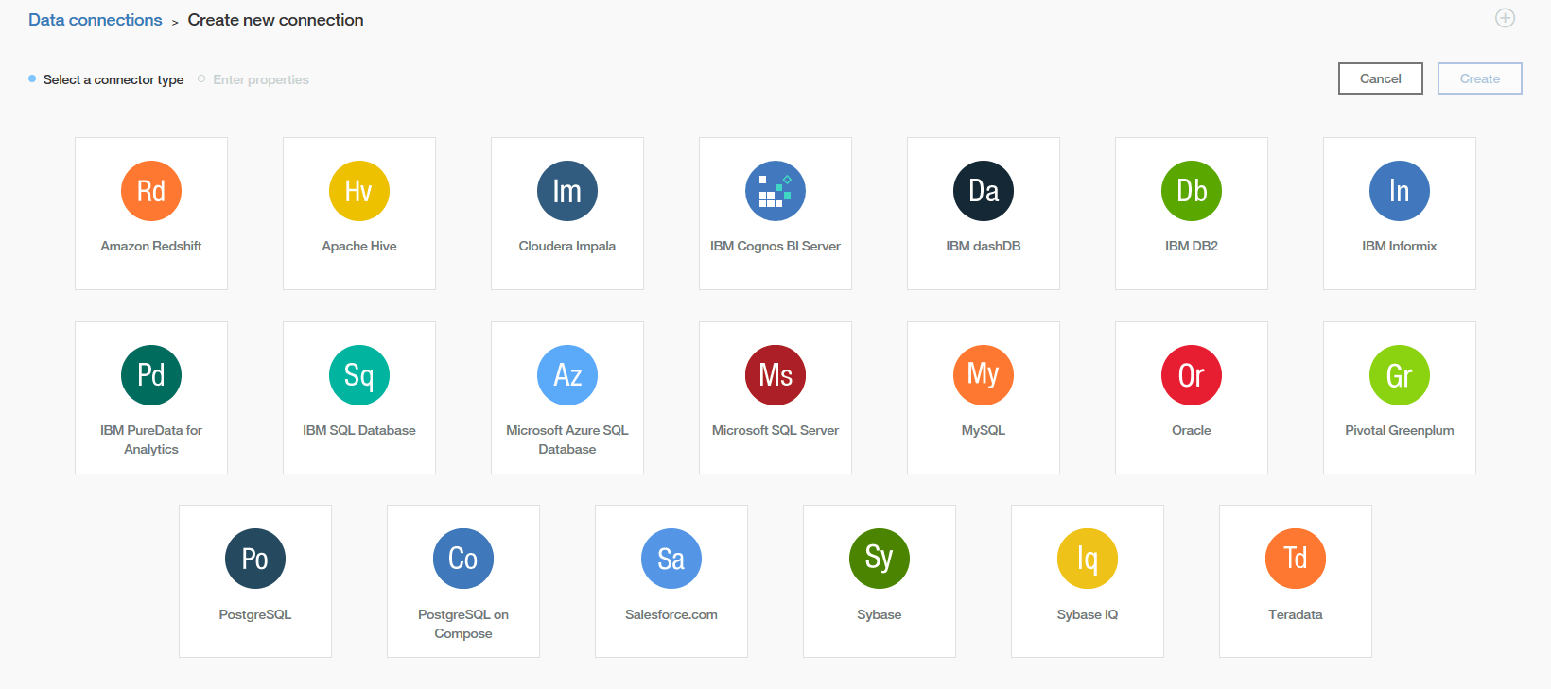1551x689 pixels.
Task: Click the PostgreSQL label under Po icon
Action: (x=255, y=614)
